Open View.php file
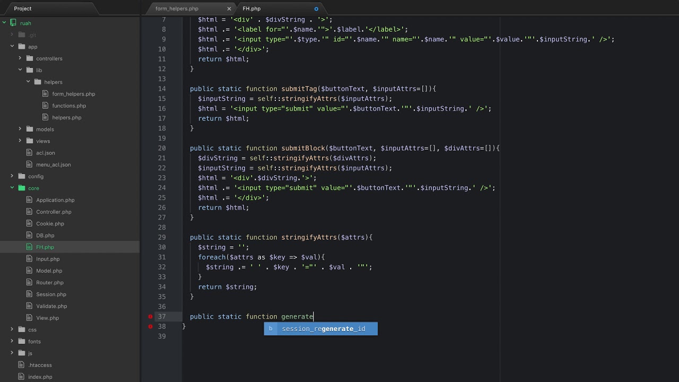Viewport: 679px width, 382px height. pyautogui.click(x=47, y=318)
